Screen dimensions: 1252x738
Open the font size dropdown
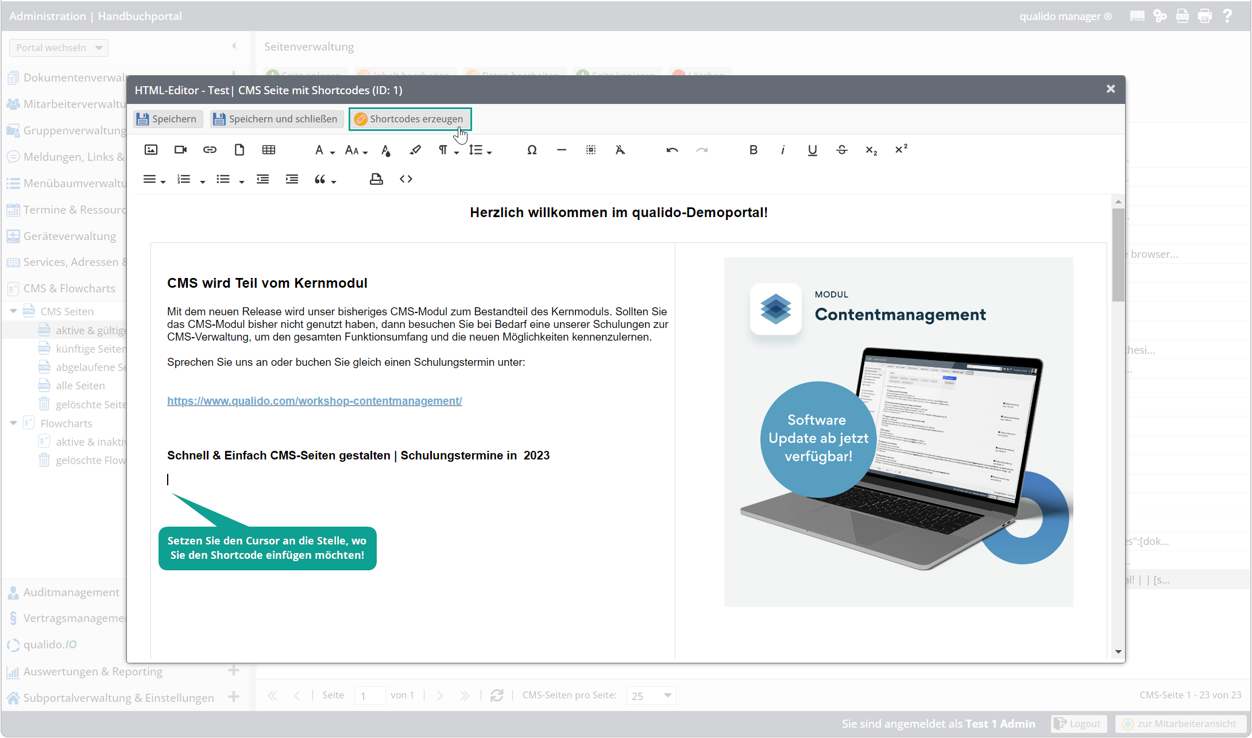pos(356,150)
